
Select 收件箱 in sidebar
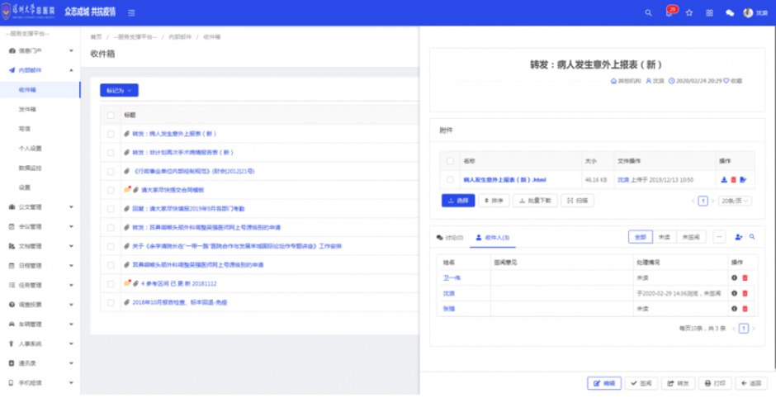coord(40,90)
